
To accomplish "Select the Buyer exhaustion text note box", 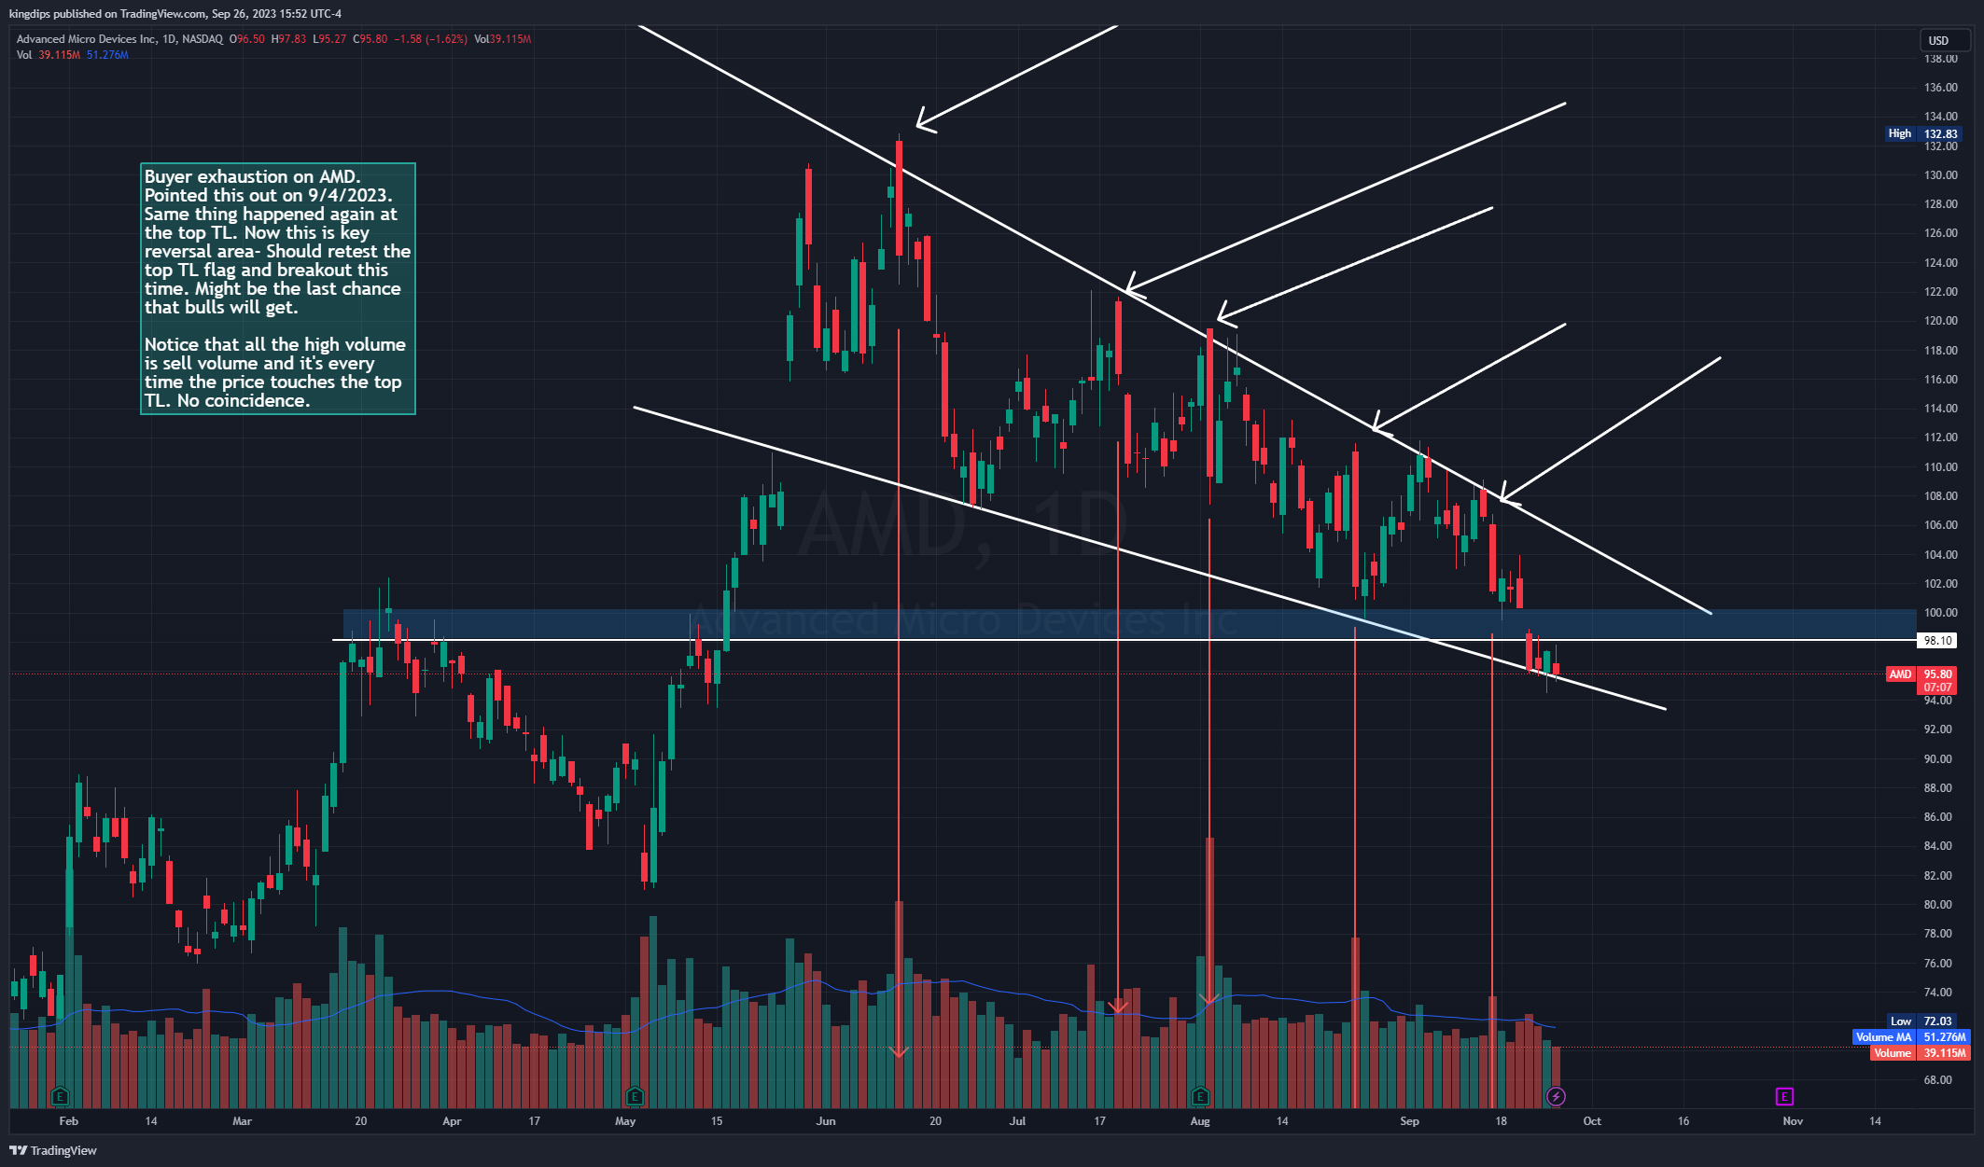I will click(x=277, y=288).
